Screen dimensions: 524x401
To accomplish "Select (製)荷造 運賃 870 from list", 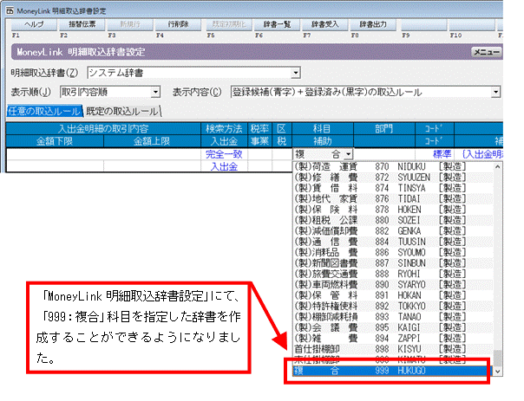I will tap(393, 166).
